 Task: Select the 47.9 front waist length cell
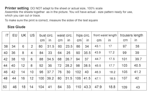98,87
